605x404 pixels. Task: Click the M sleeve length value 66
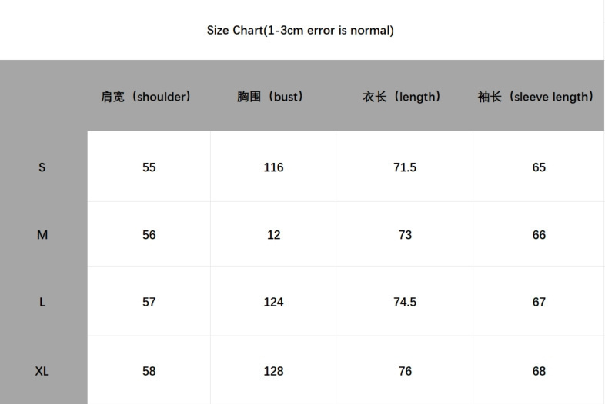[x=539, y=234]
